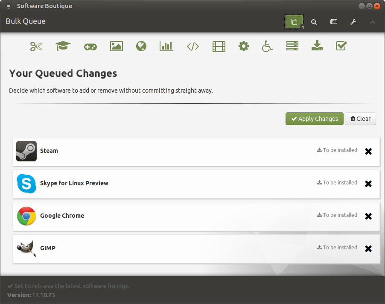Select the GIMP entry title
Viewport: 385px width, 304px height.
(x=48, y=248)
